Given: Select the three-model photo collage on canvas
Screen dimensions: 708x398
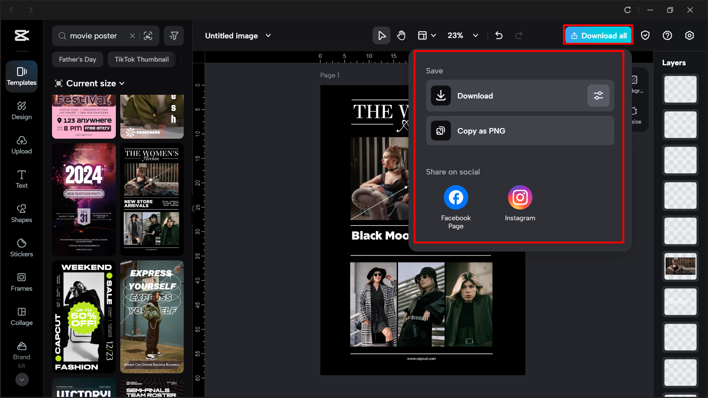Looking at the screenshot, I should coord(421,304).
